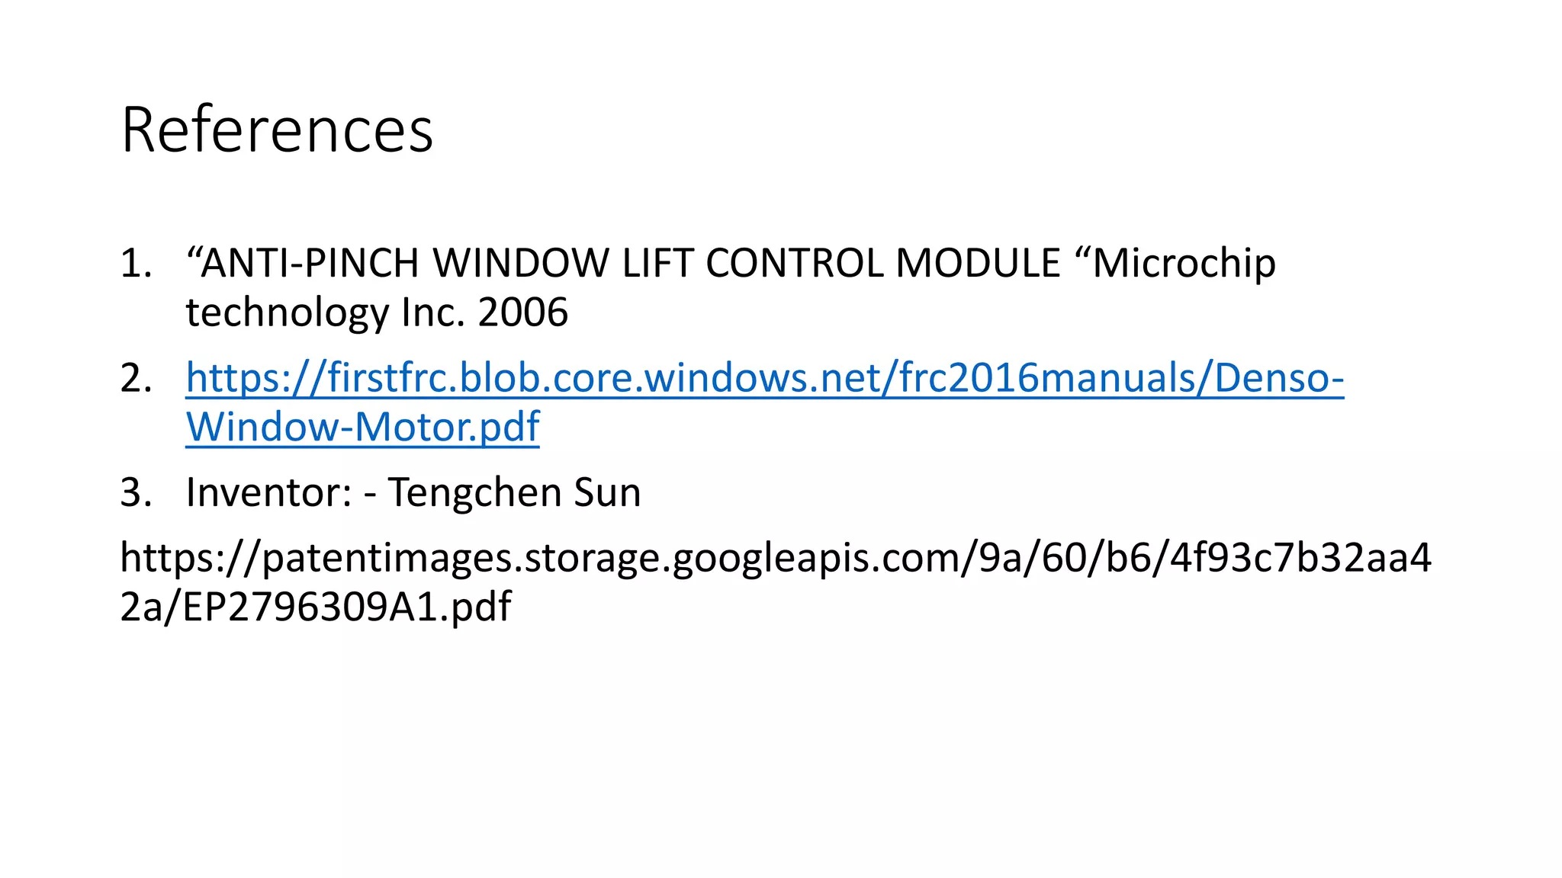Click the Window-Motor.pdf link line
The width and height of the screenshot is (1562, 878).
(x=362, y=427)
